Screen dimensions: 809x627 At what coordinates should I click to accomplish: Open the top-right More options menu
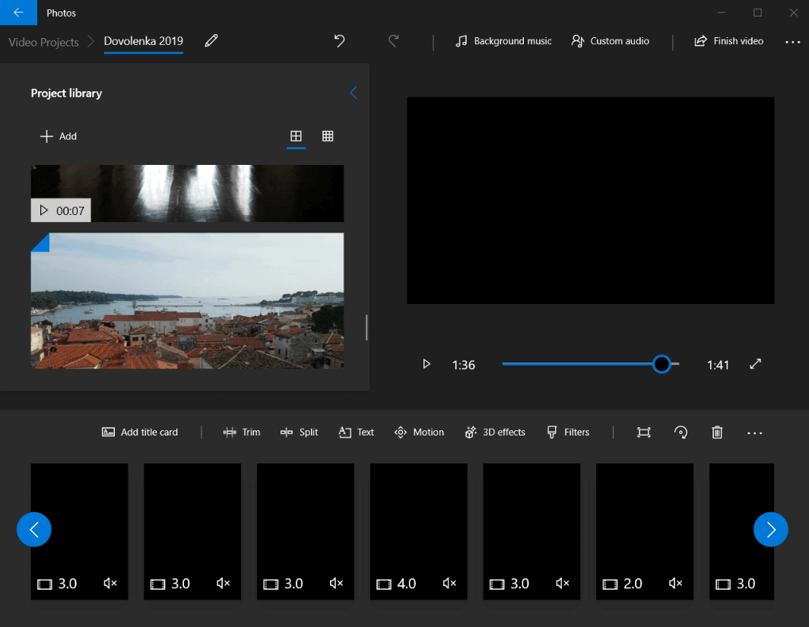point(793,42)
